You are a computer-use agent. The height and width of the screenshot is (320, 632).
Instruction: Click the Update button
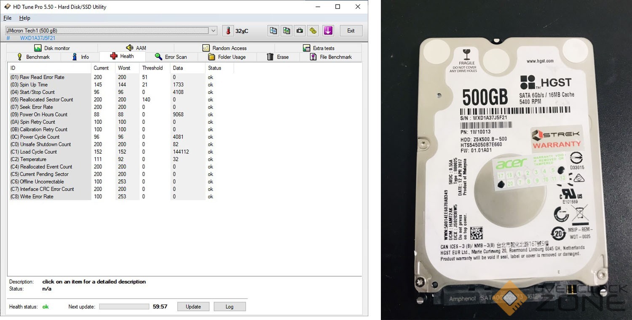coord(193,307)
